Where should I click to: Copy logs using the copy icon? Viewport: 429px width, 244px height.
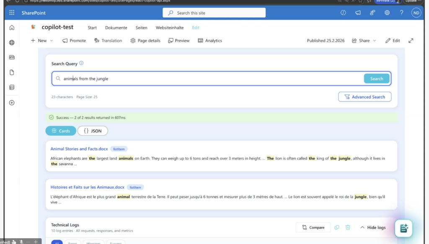point(337,227)
